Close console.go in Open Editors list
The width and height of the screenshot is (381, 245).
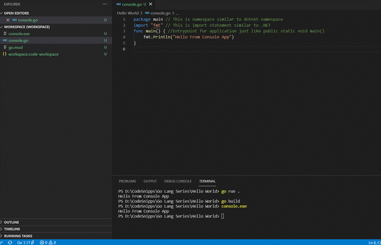(8, 20)
